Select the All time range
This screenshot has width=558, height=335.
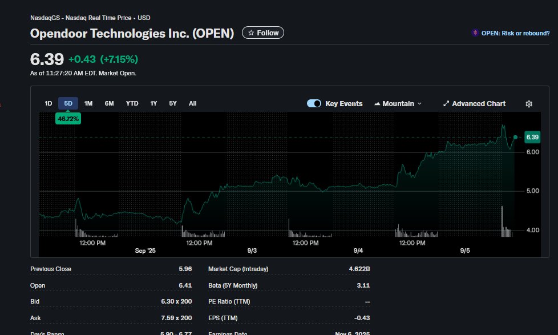(x=192, y=103)
